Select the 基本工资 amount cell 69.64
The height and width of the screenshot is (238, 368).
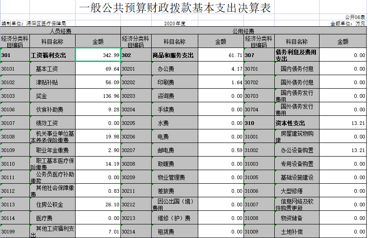98,69
